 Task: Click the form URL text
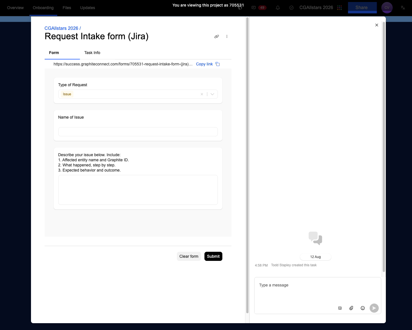click(123, 64)
